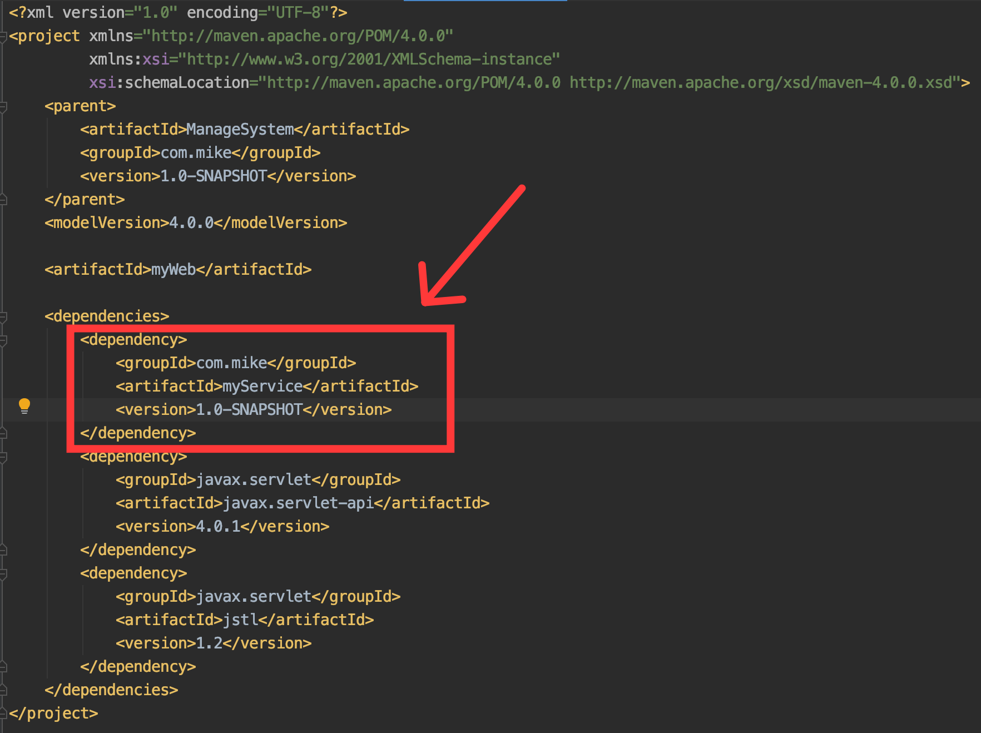Toggle fold marker at </parent> closing tag

point(3,200)
